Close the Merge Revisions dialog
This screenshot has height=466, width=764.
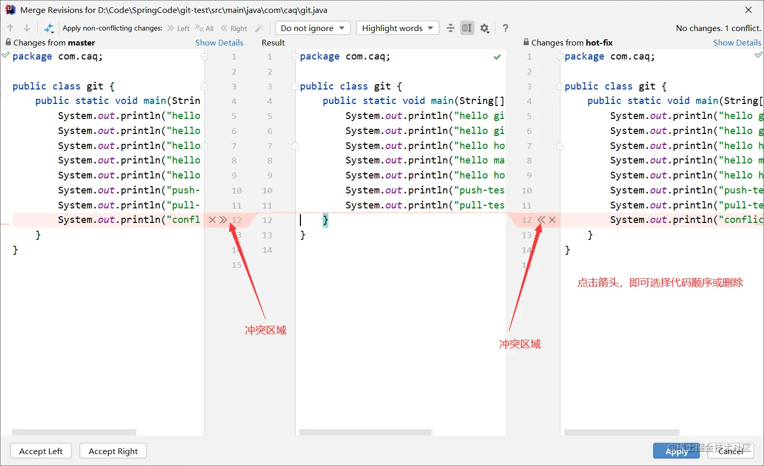pyautogui.click(x=748, y=10)
